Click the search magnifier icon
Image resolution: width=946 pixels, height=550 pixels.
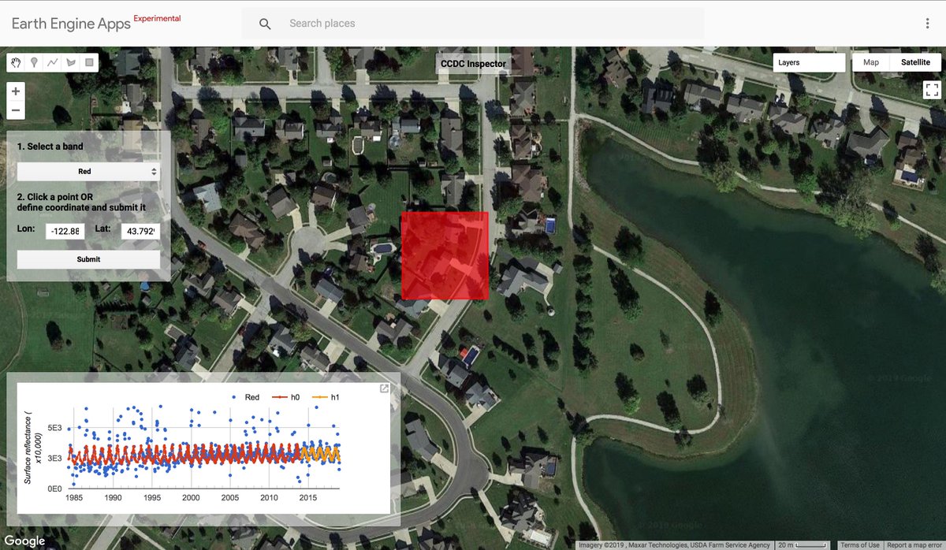(x=265, y=24)
